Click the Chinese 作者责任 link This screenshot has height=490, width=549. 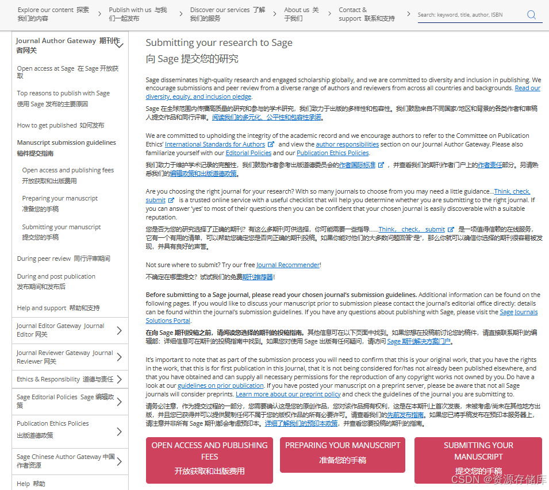(x=490, y=165)
